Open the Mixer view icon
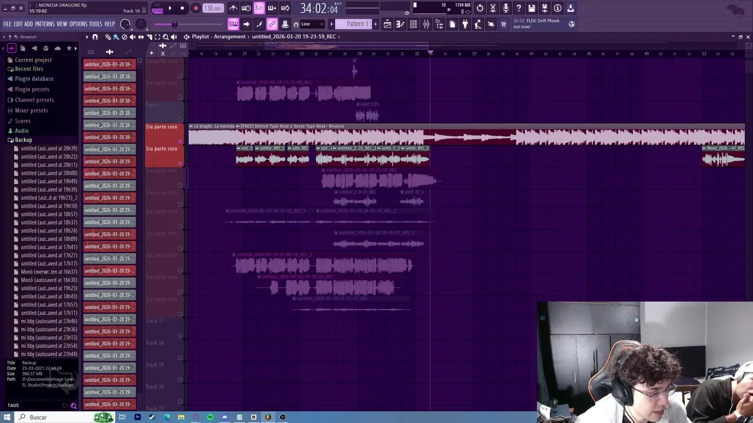753x423 pixels. tap(426, 24)
